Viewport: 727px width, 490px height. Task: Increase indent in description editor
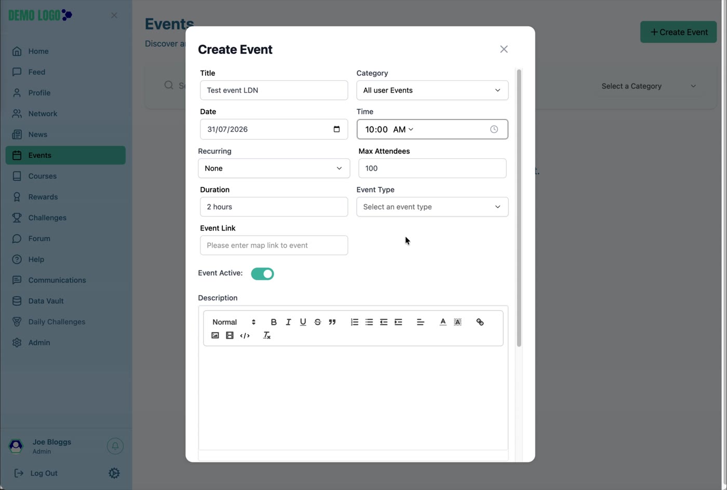[x=398, y=322]
